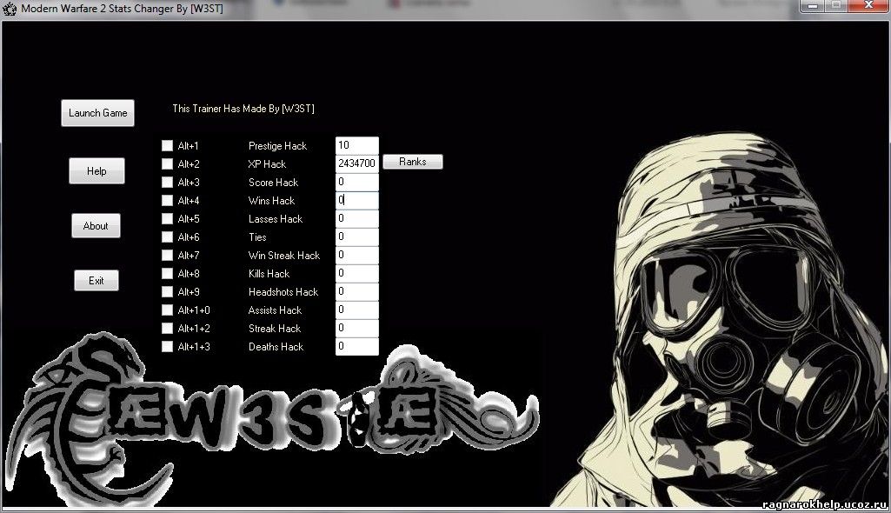Enable the Kills Hack checkbox
The width and height of the screenshot is (891, 513).
pos(167,274)
